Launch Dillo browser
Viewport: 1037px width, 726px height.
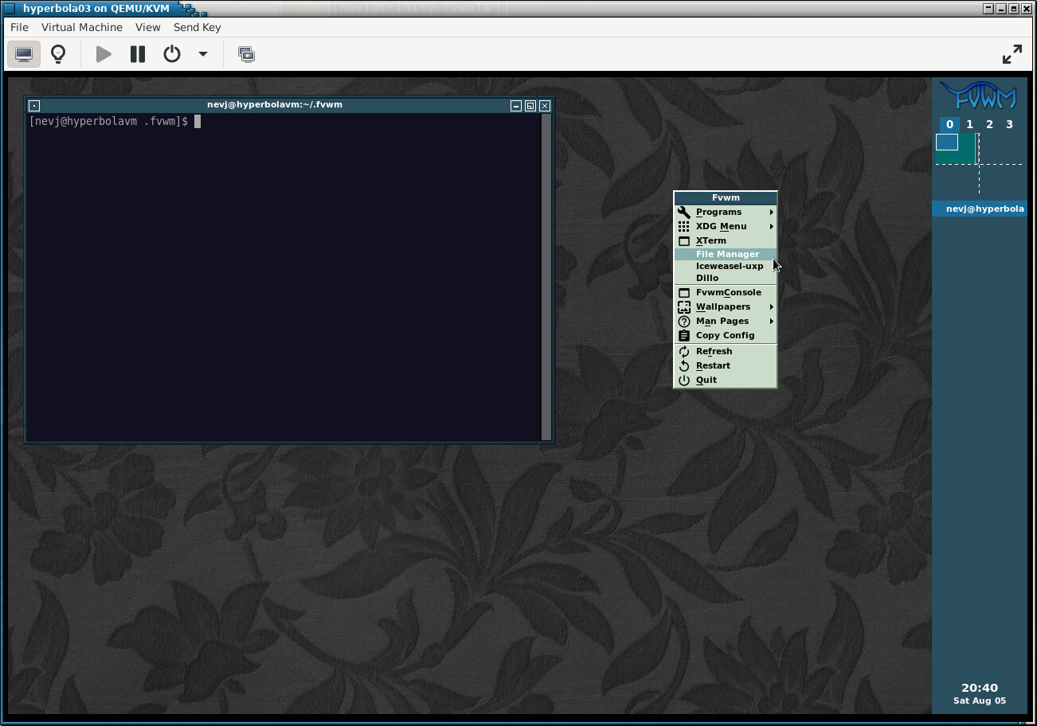(x=726, y=278)
